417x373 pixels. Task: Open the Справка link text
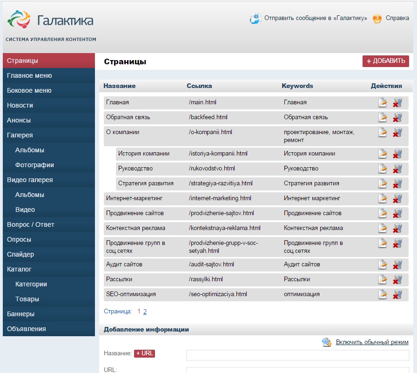click(397, 18)
